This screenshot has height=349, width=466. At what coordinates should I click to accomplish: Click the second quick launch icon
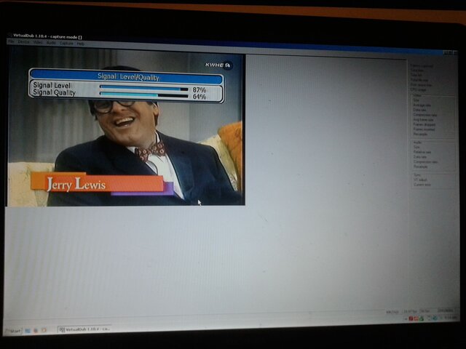(36, 330)
